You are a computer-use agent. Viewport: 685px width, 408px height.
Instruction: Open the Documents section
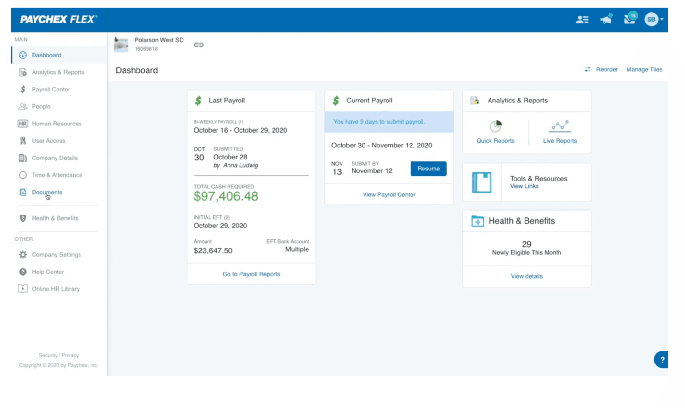pyautogui.click(x=46, y=192)
